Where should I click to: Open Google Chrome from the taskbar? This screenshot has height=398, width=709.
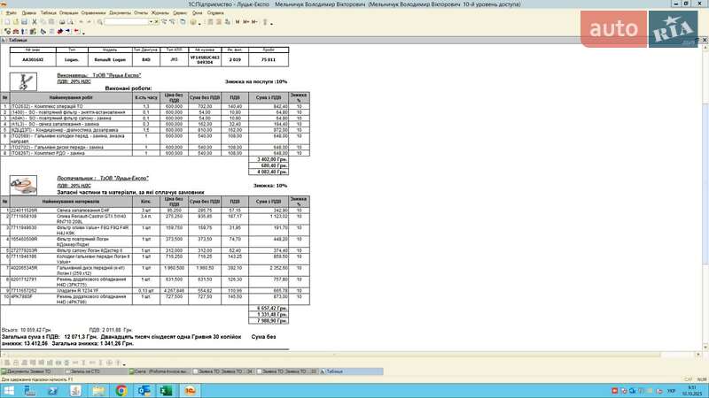tap(121, 390)
